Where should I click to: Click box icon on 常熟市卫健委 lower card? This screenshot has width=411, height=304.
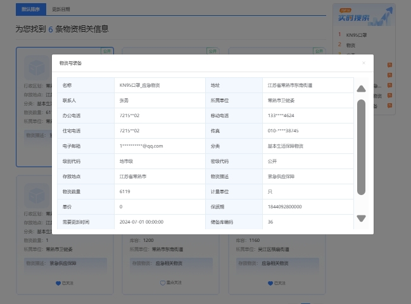37,196
